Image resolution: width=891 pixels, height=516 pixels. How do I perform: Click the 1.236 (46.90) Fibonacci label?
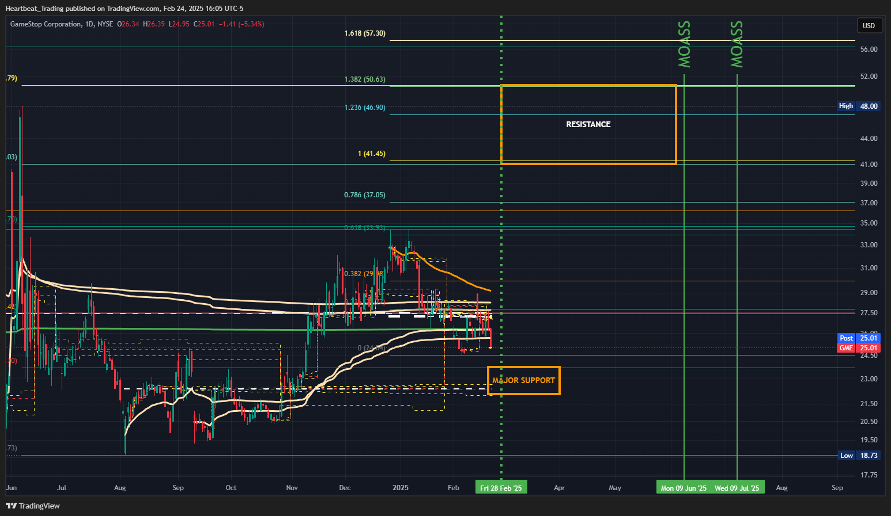click(x=365, y=108)
